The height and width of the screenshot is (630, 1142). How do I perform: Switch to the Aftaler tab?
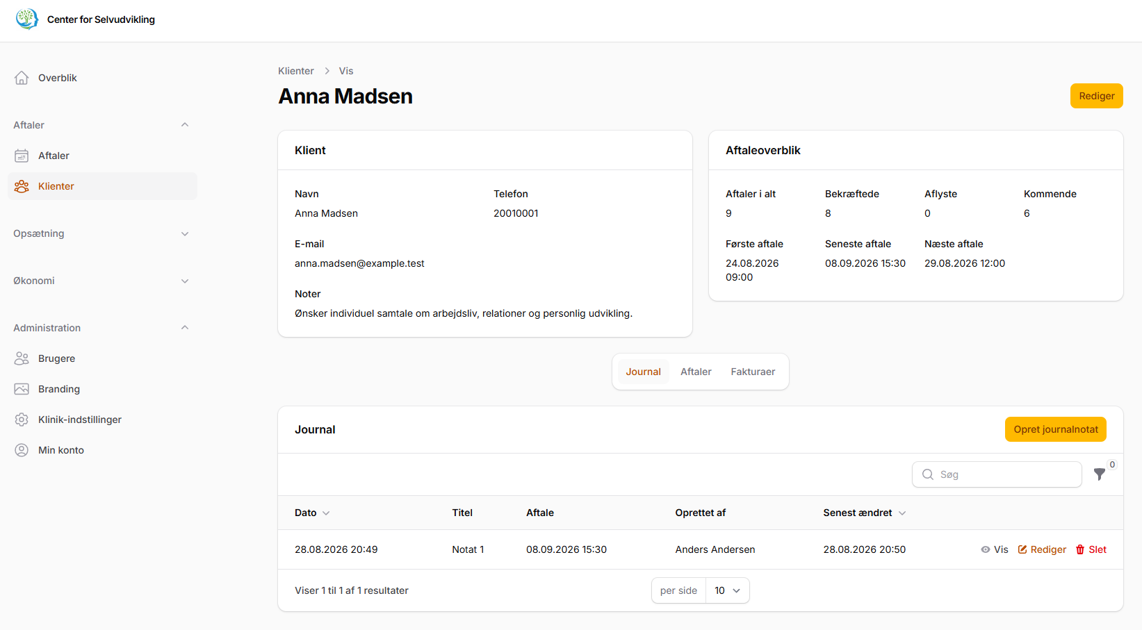coord(696,372)
